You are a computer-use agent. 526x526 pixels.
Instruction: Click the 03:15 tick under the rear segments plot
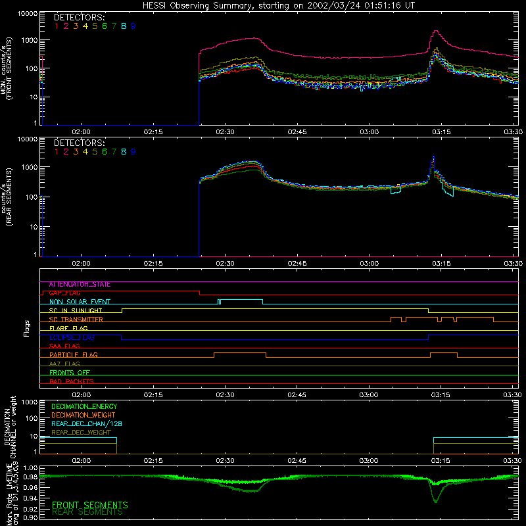pyautogui.click(x=441, y=264)
